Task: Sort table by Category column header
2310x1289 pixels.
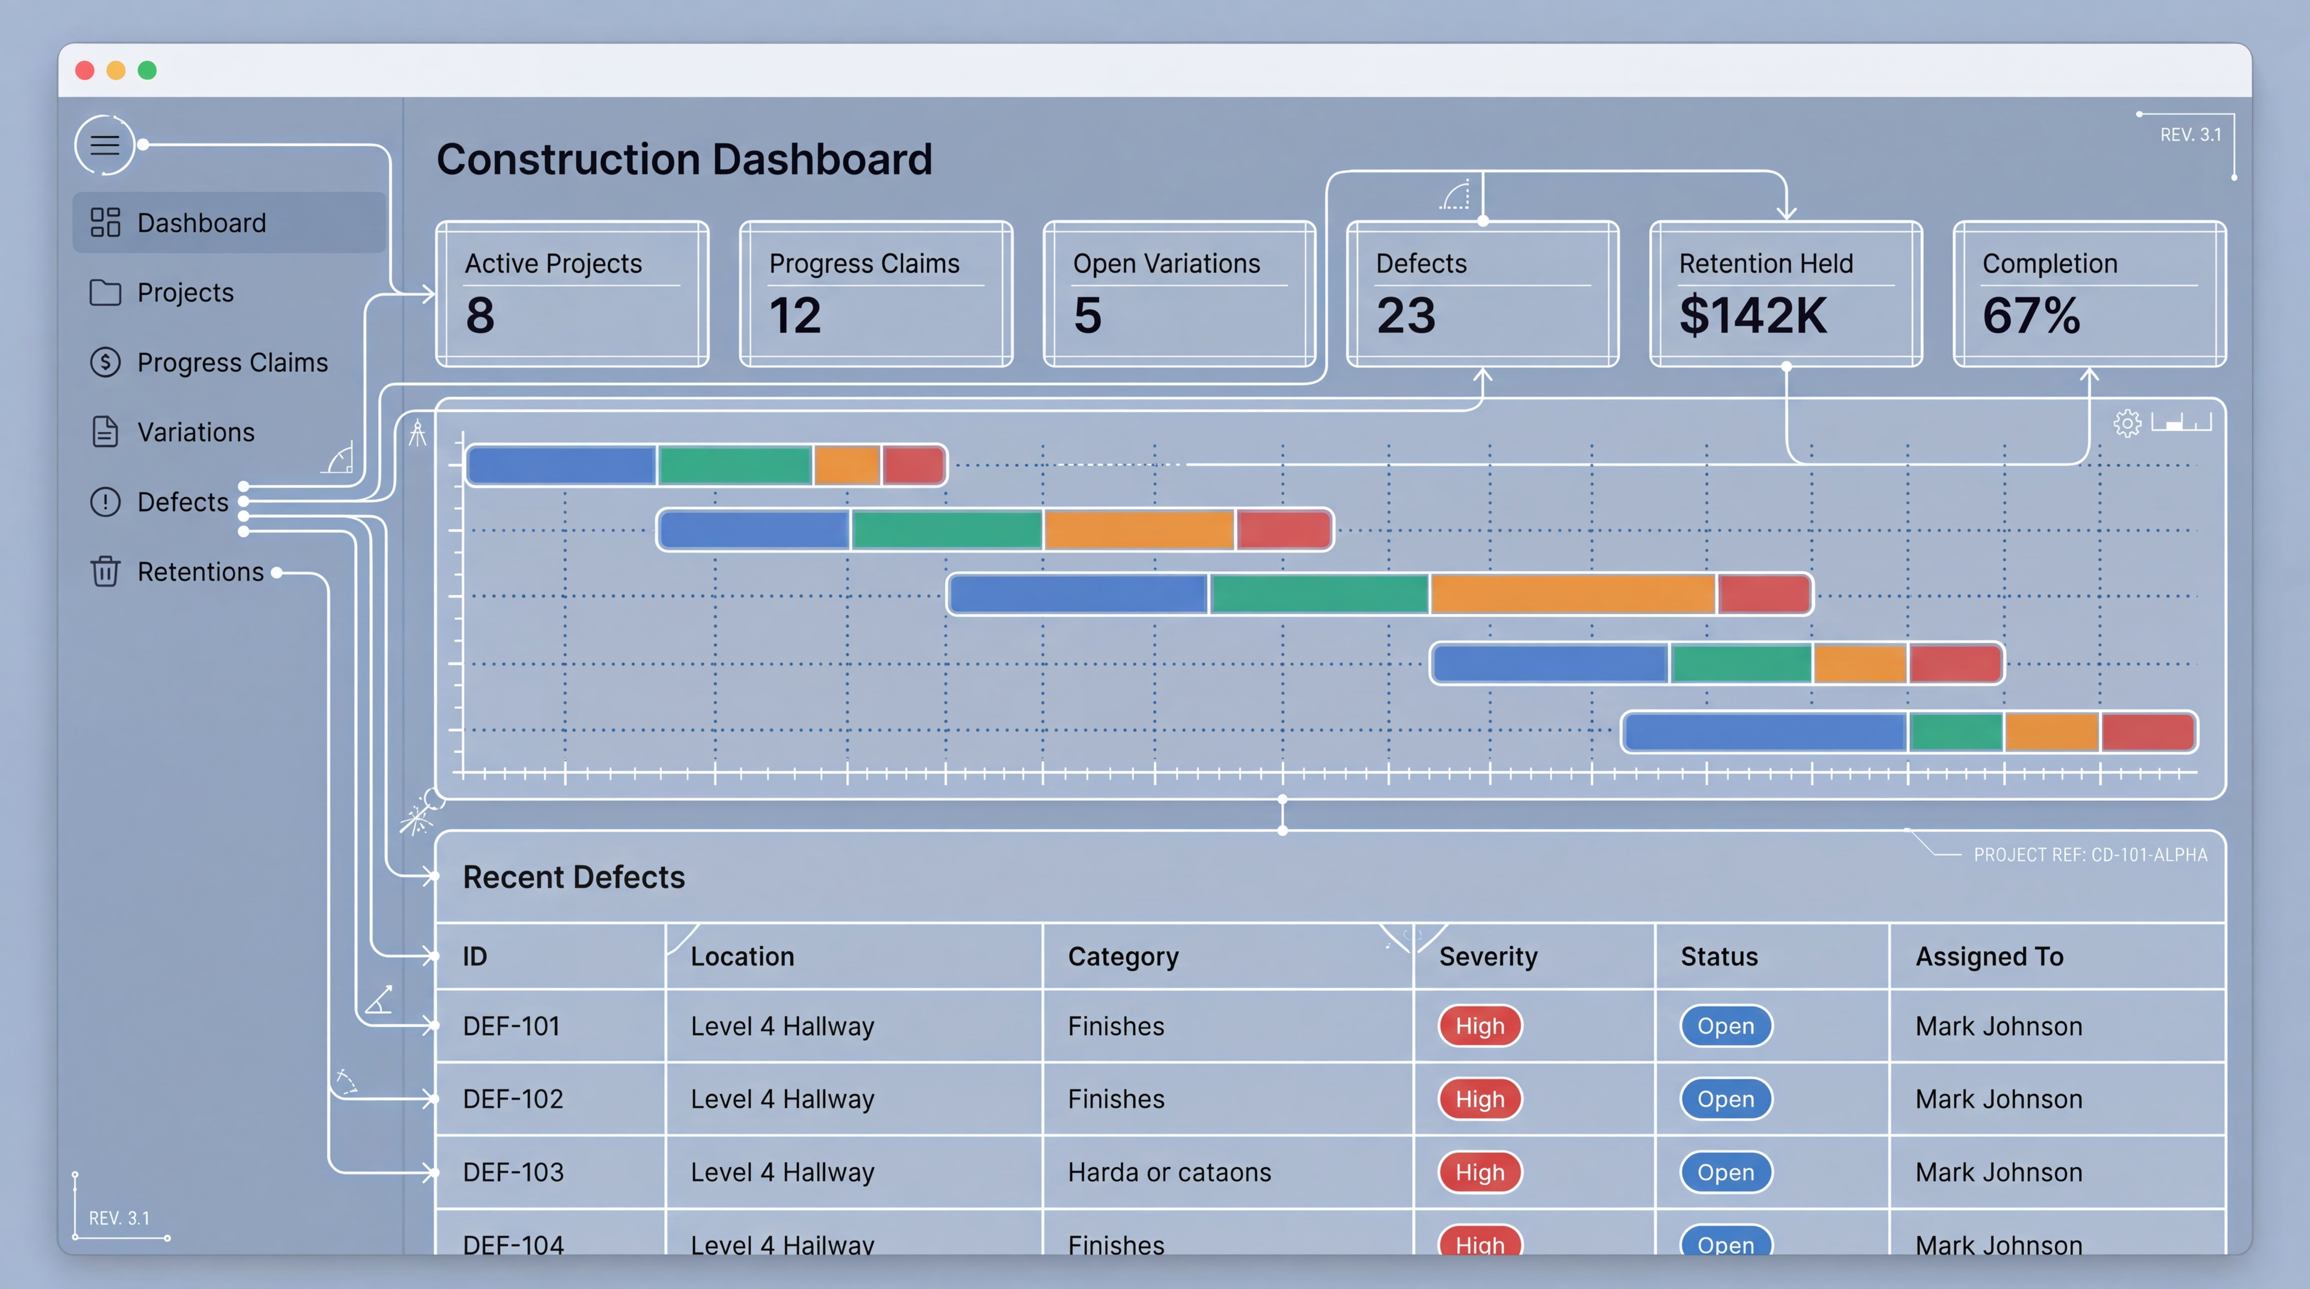Action: click(1123, 956)
